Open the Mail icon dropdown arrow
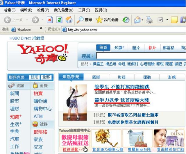Image resolution: width=186 pixels, height=154 pixels. click(142, 20)
